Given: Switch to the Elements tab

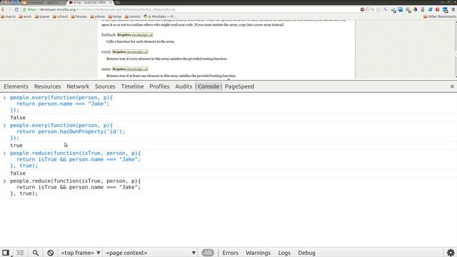Looking at the screenshot, I should point(16,86).
